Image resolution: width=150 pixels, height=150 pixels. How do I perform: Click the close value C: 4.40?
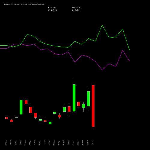pos(52,8)
